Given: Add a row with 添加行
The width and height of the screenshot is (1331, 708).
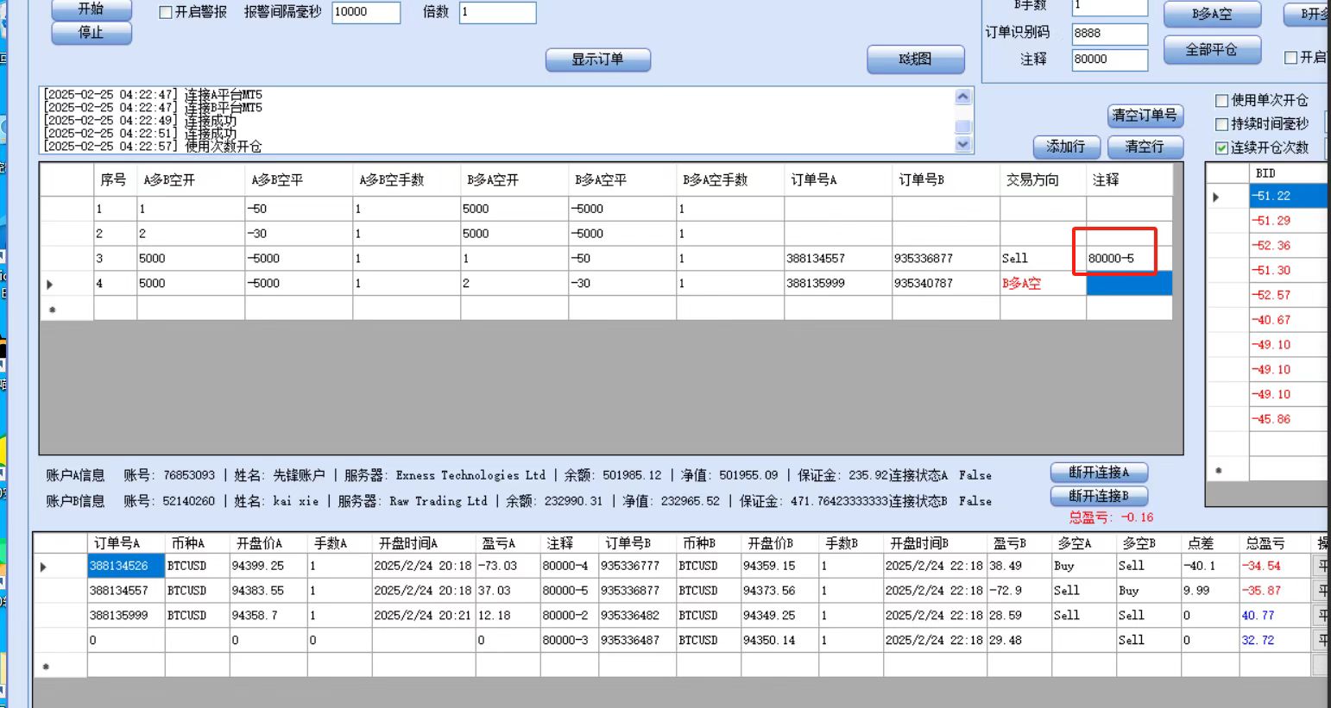Looking at the screenshot, I should tap(1065, 147).
